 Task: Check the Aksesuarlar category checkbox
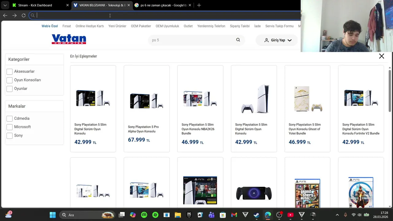click(x=10, y=72)
